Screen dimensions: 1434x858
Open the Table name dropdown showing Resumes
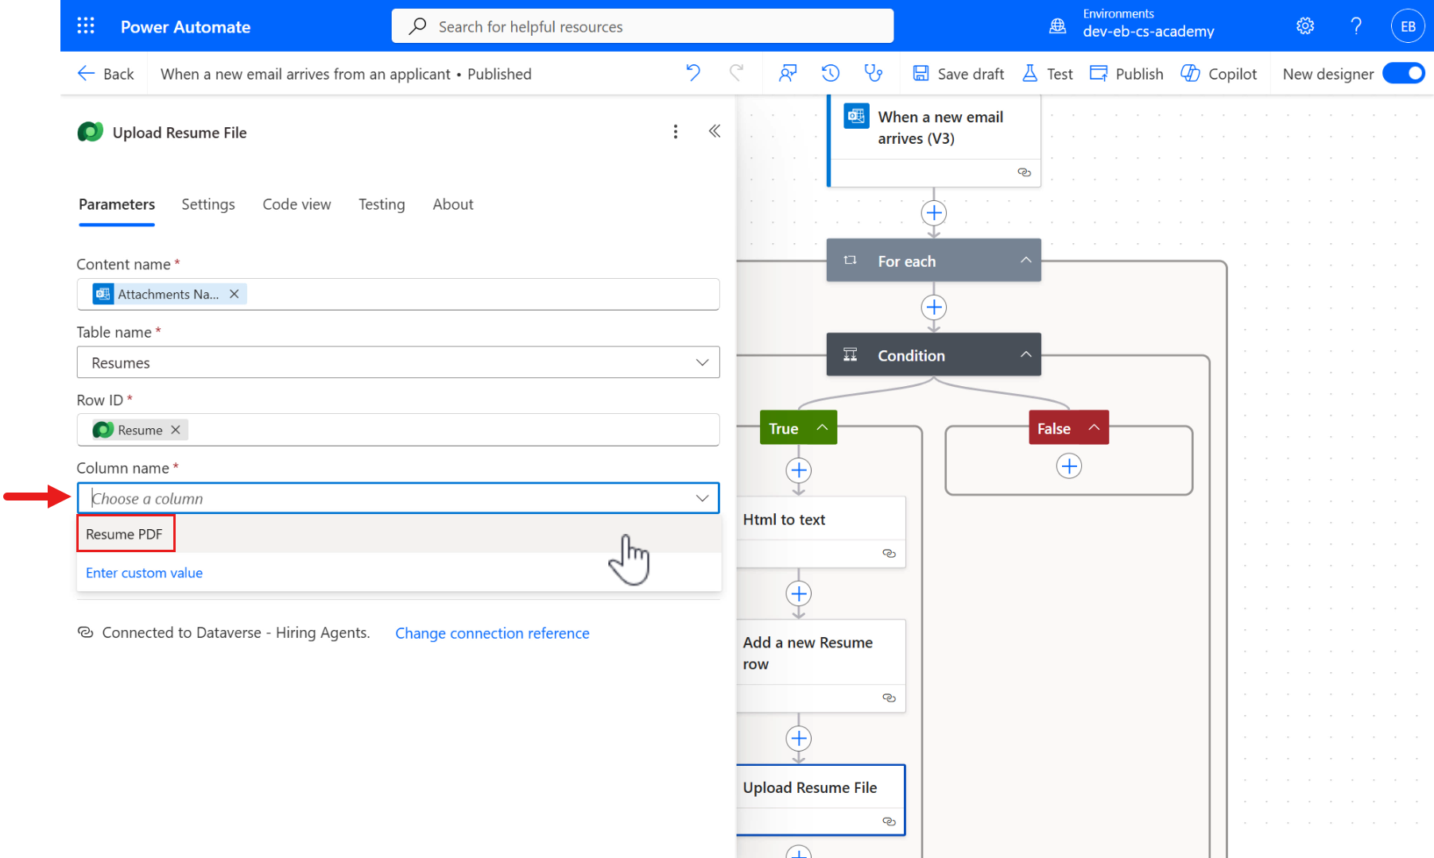point(702,362)
